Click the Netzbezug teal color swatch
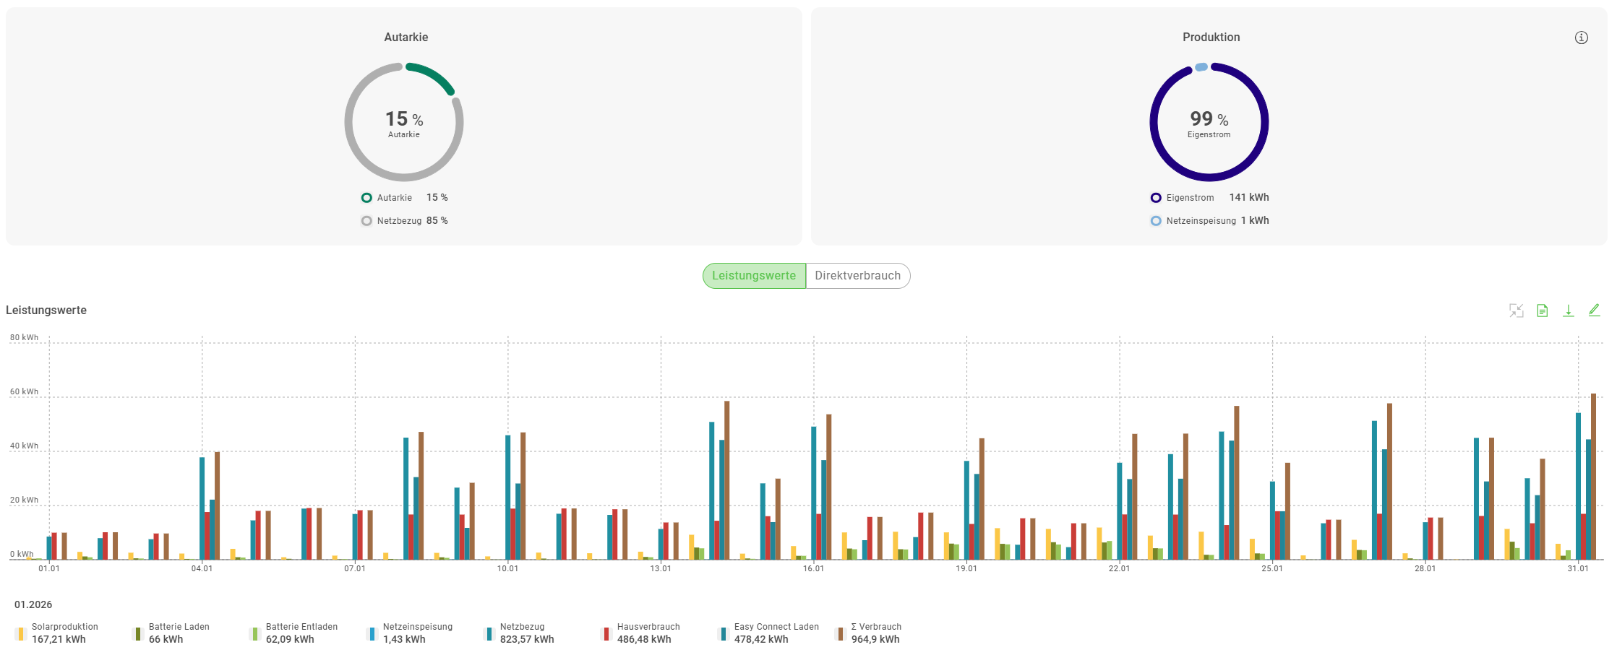The height and width of the screenshot is (655, 1617). [489, 634]
